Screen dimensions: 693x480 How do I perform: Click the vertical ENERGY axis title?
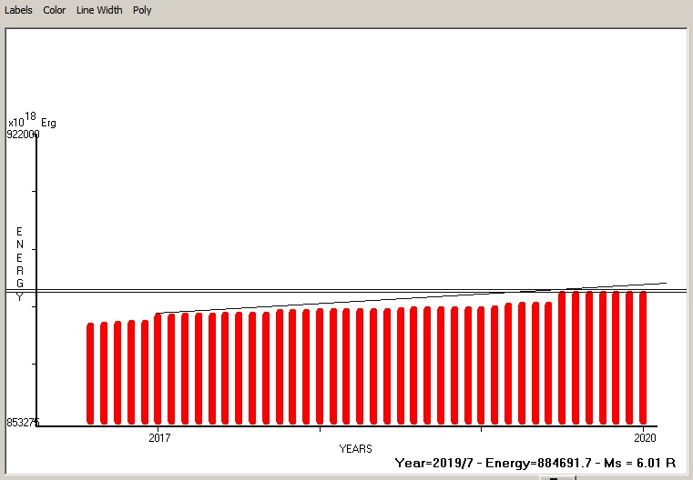[x=19, y=264]
